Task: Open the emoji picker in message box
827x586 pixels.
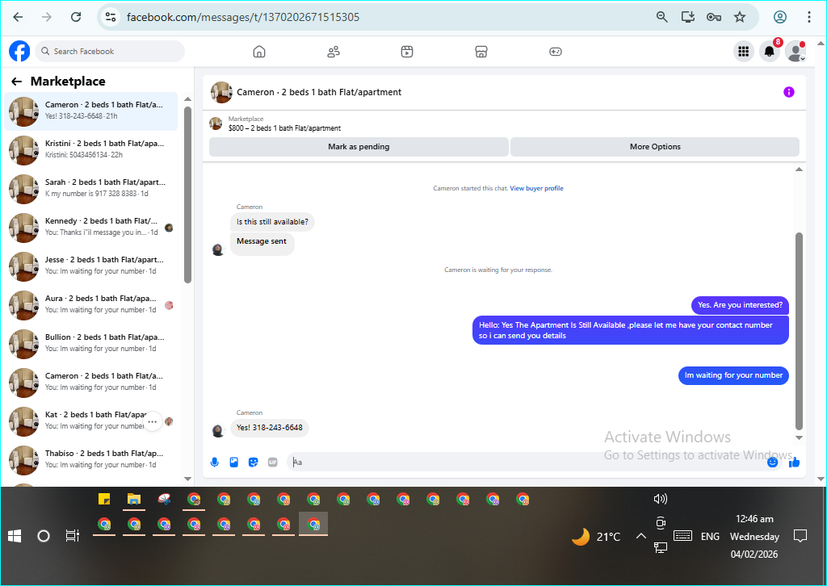Action: pos(772,463)
